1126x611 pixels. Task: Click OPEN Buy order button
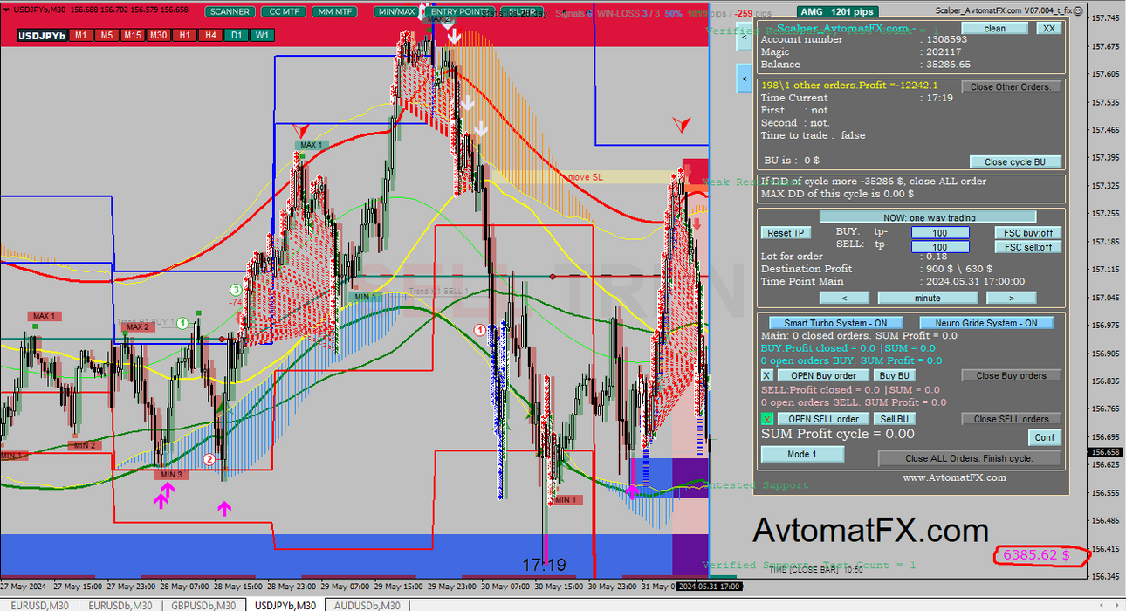point(823,375)
